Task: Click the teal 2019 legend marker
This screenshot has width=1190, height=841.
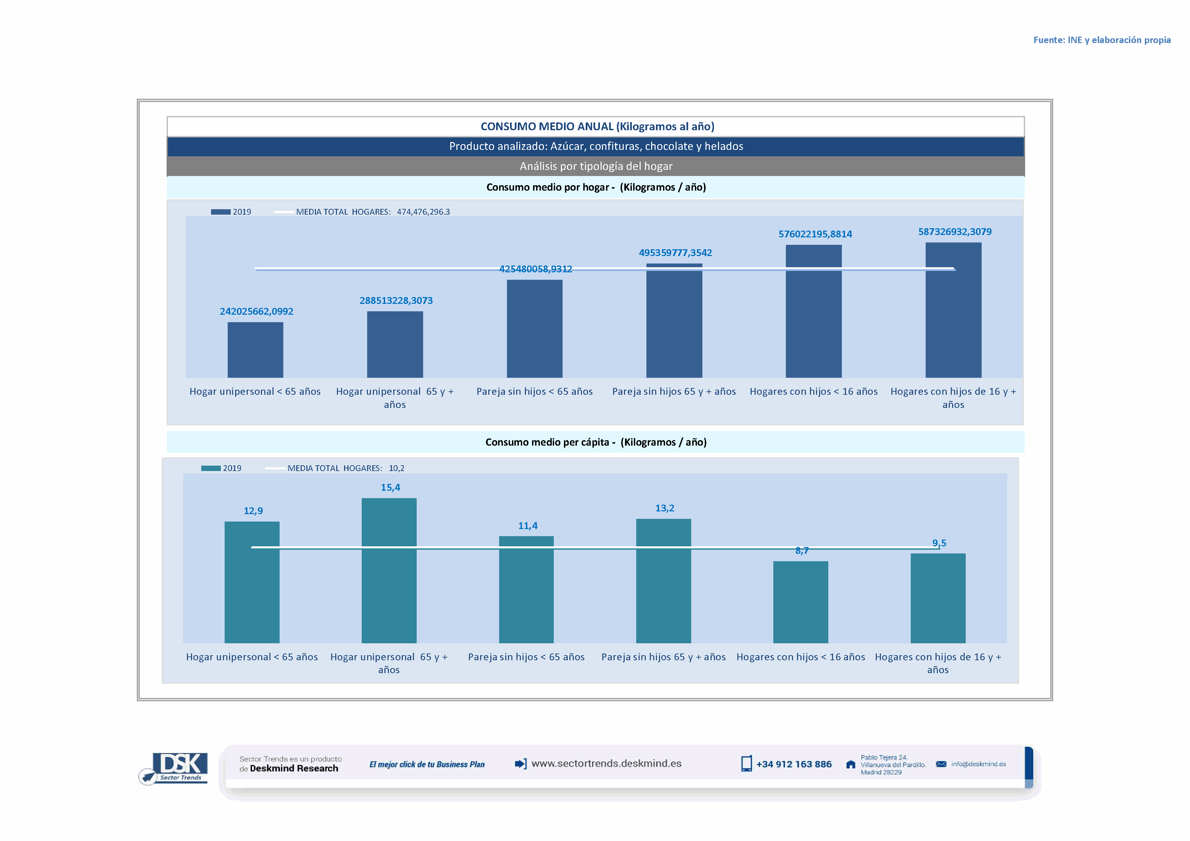Action: (x=211, y=468)
